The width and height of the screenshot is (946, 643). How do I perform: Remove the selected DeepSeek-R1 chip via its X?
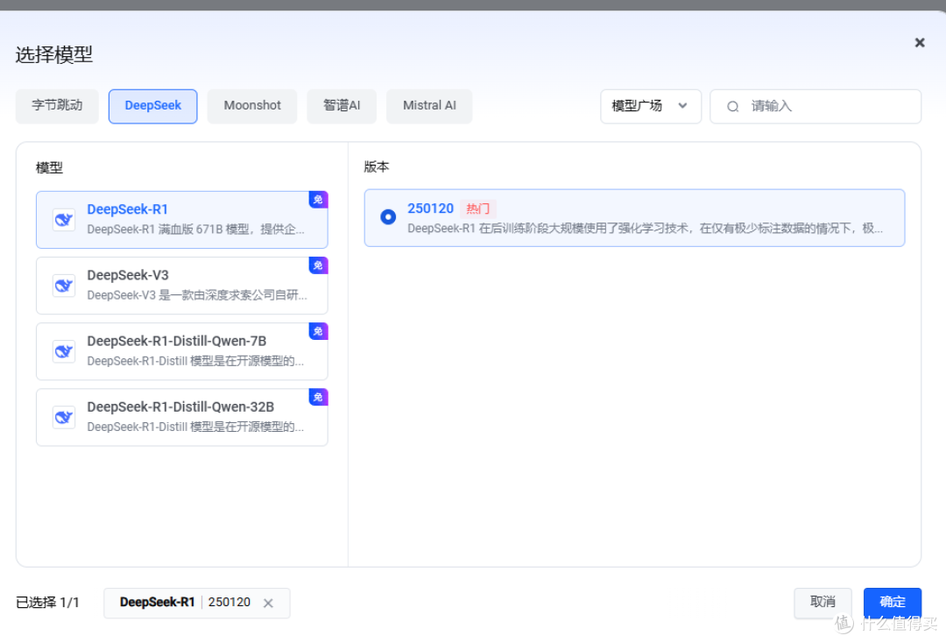coord(268,603)
